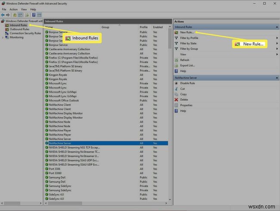Select Inbound Rules in the left tree
The width and height of the screenshot is (280, 211).
pyautogui.click(x=19, y=25)
